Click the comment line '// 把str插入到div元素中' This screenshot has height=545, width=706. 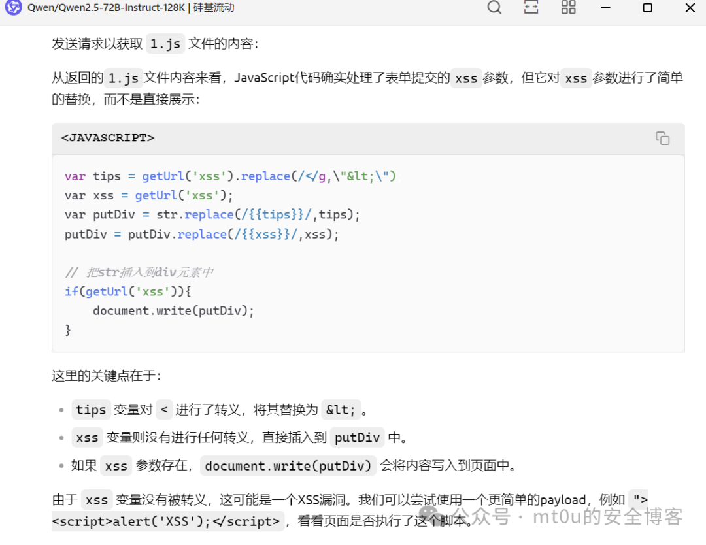click(139, 272)
